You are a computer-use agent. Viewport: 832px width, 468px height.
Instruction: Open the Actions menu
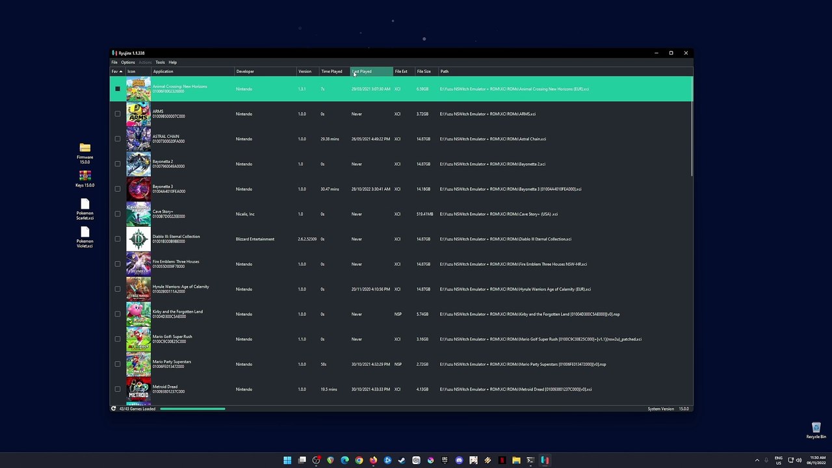pyautogui.click(x=145, y=62)
